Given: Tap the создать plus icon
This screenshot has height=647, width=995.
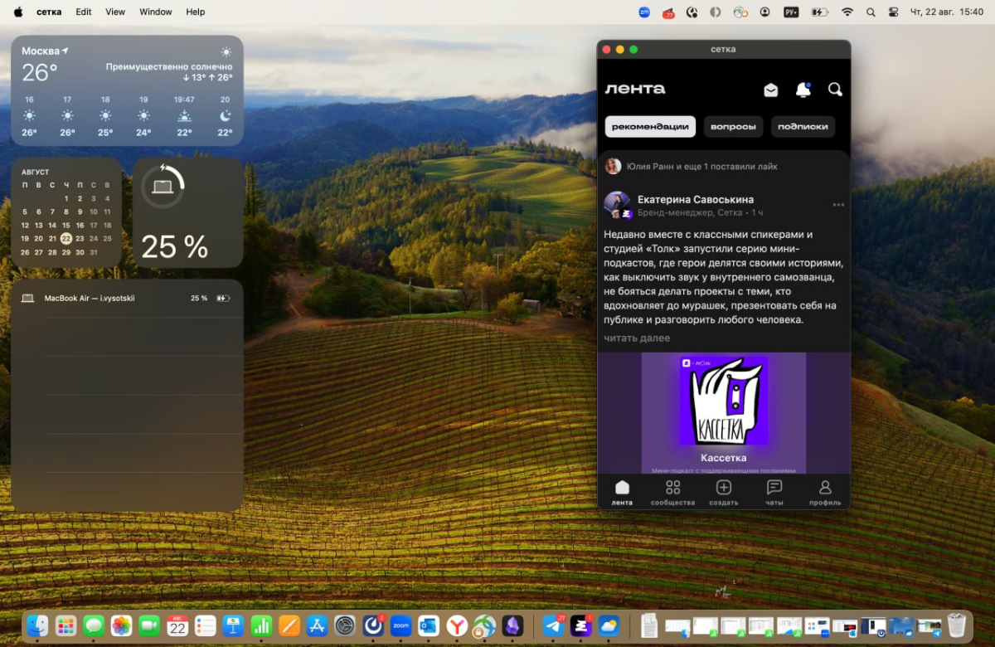Looking at the screenshot, I should pos(723,492).
